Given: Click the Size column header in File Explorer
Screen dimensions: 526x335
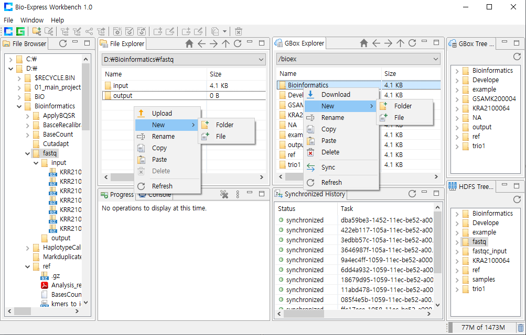Looking at the screenshot, I should tap(237, 74).
